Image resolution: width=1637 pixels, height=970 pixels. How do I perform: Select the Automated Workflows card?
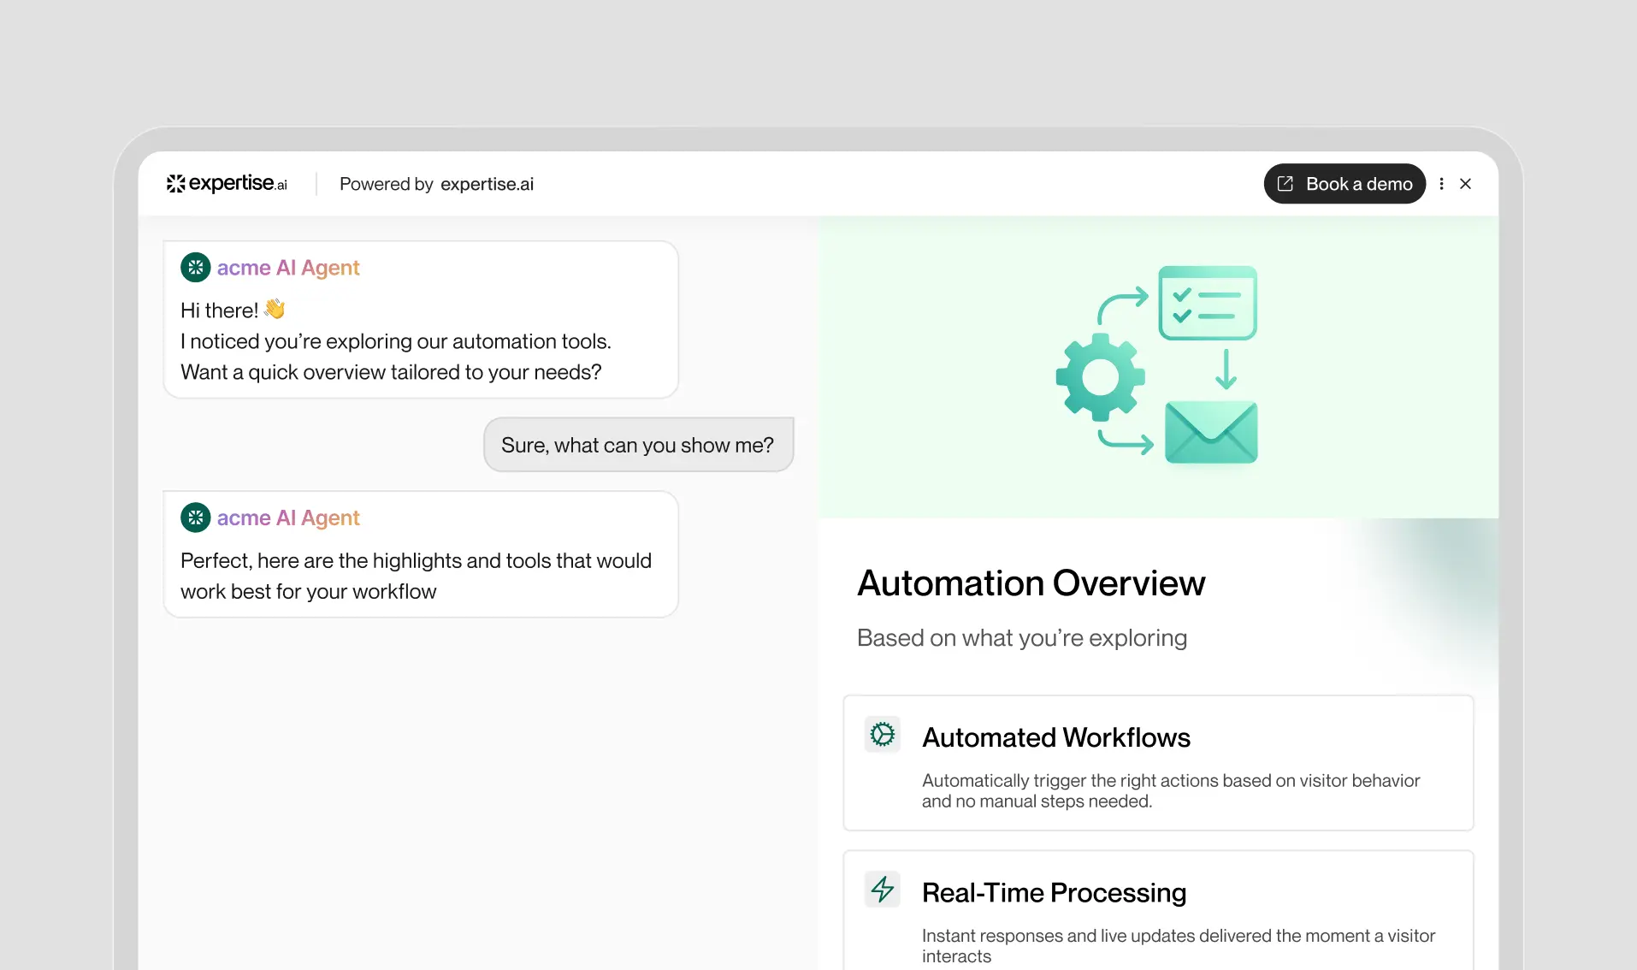click(x=1158, y=763)
